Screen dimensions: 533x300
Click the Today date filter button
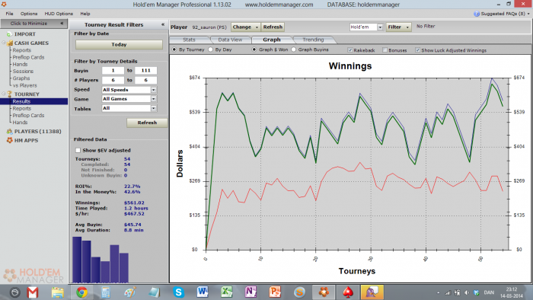click(x=119, y=44)
